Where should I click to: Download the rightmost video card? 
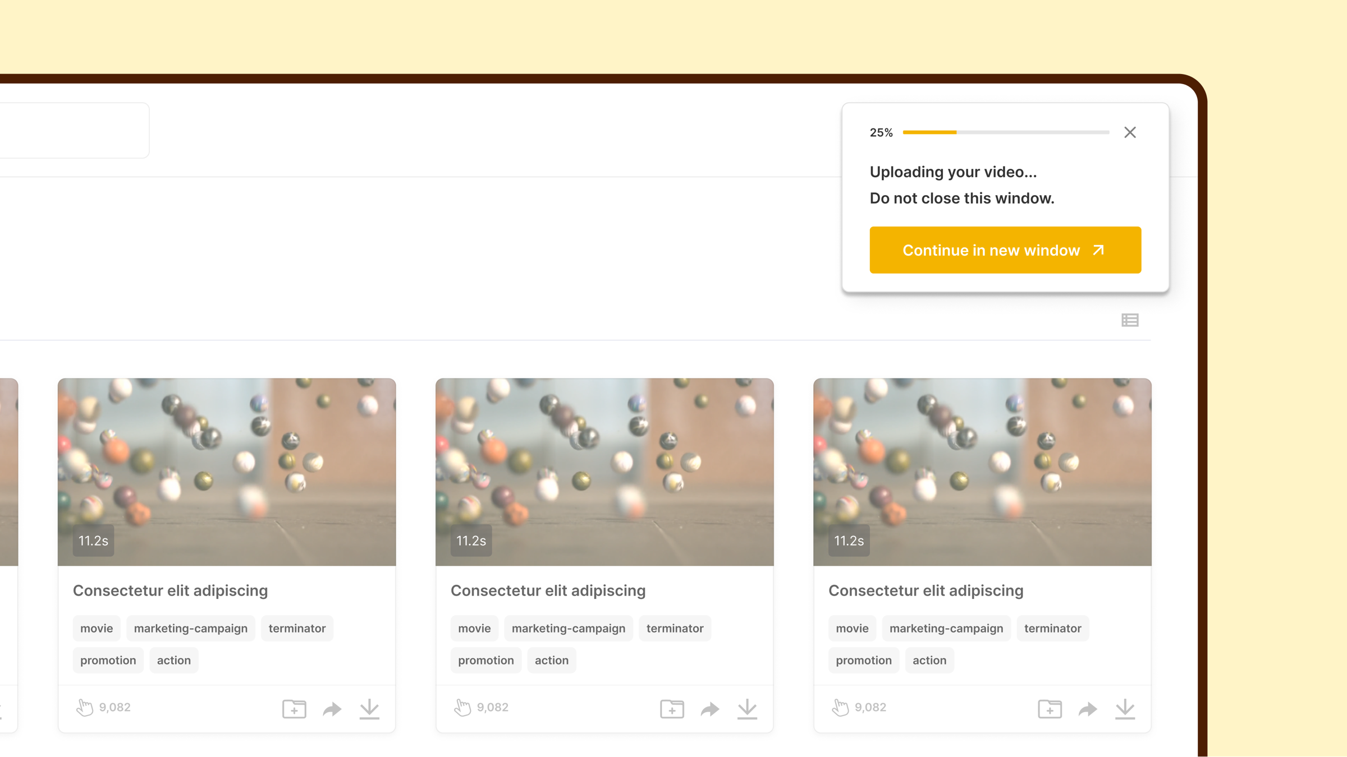(x=1125, y=709)
